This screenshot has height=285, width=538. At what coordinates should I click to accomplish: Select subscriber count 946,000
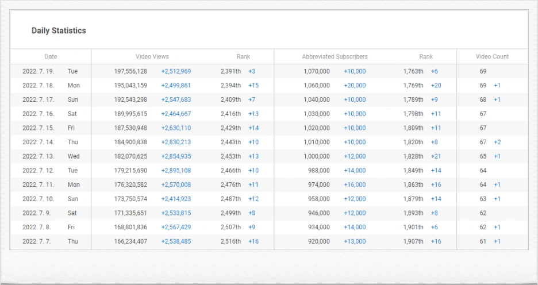tap(319, 213)
